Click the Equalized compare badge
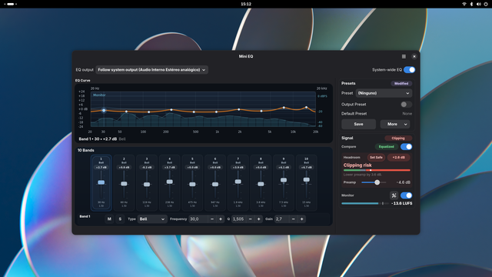The image size is (492, 277). coord(386,147)
